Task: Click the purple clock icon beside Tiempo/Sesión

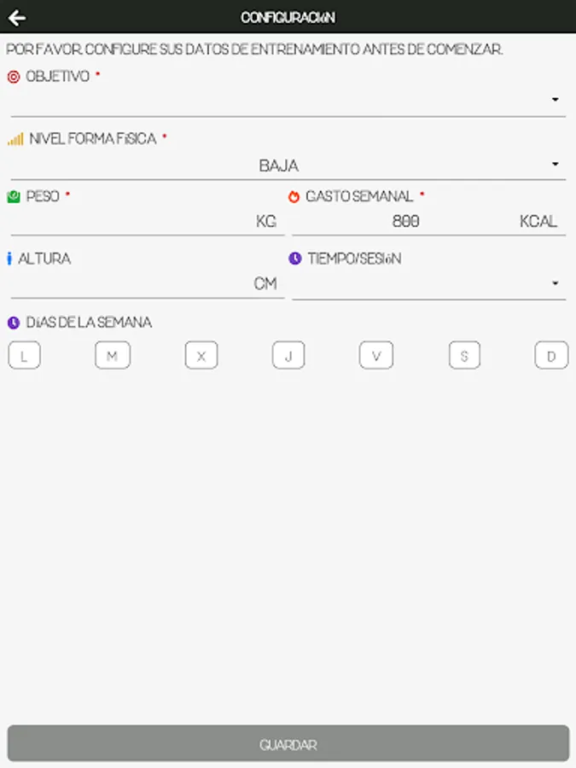Action: (295, 259)
